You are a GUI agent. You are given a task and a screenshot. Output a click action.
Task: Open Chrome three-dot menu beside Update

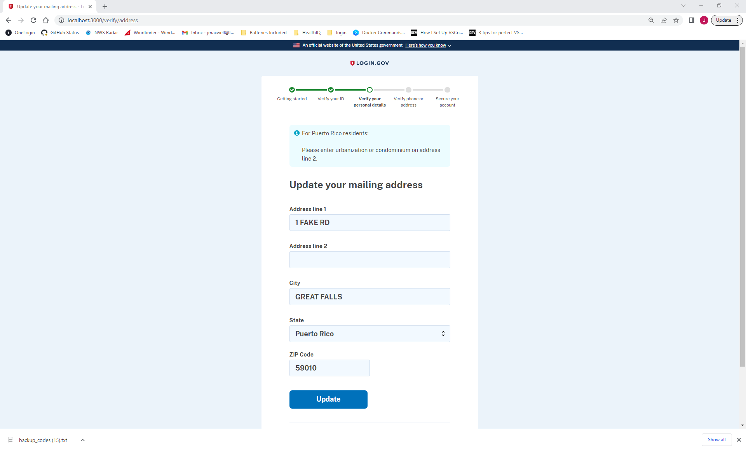pyautogui.click(x=737, y=20)
